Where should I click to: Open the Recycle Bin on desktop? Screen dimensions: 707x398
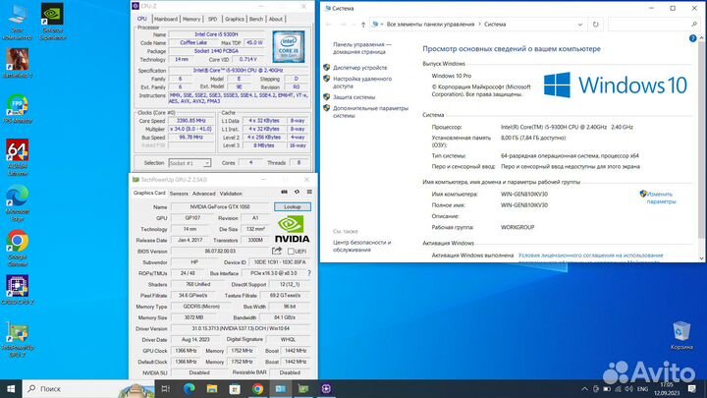(681, 335)
